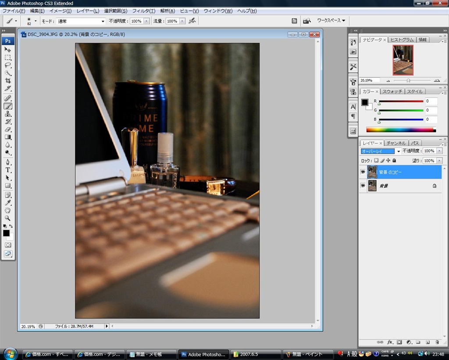Viewport: 449px width, 360px height.
Task: Activate the Hand tool
Action: pos(8,210)
